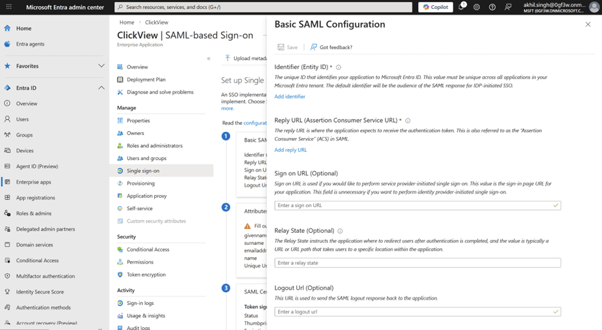The height and width of the screenshot is (330, 602).
Task: Close the Basic SAML Configuration panel
Action: (588, 24)
